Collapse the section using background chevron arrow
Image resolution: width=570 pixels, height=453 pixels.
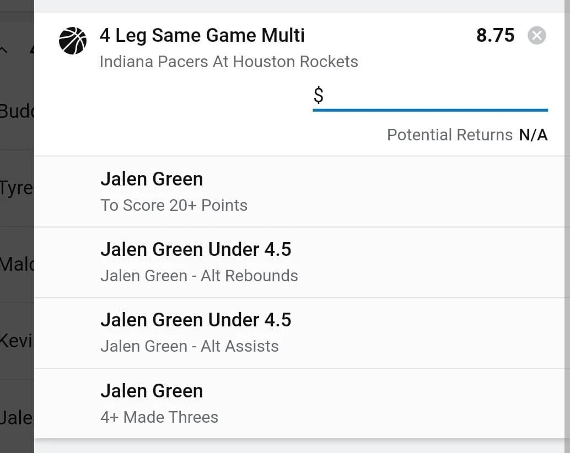click(4, 50)
